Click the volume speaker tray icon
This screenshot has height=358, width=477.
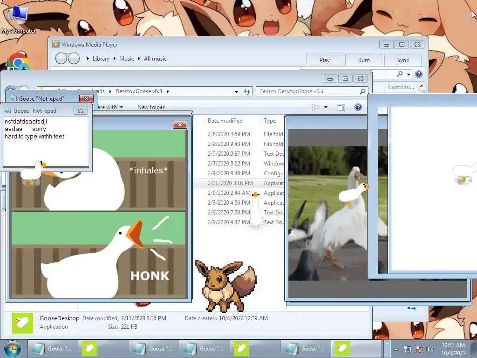[x=430, y=349]
